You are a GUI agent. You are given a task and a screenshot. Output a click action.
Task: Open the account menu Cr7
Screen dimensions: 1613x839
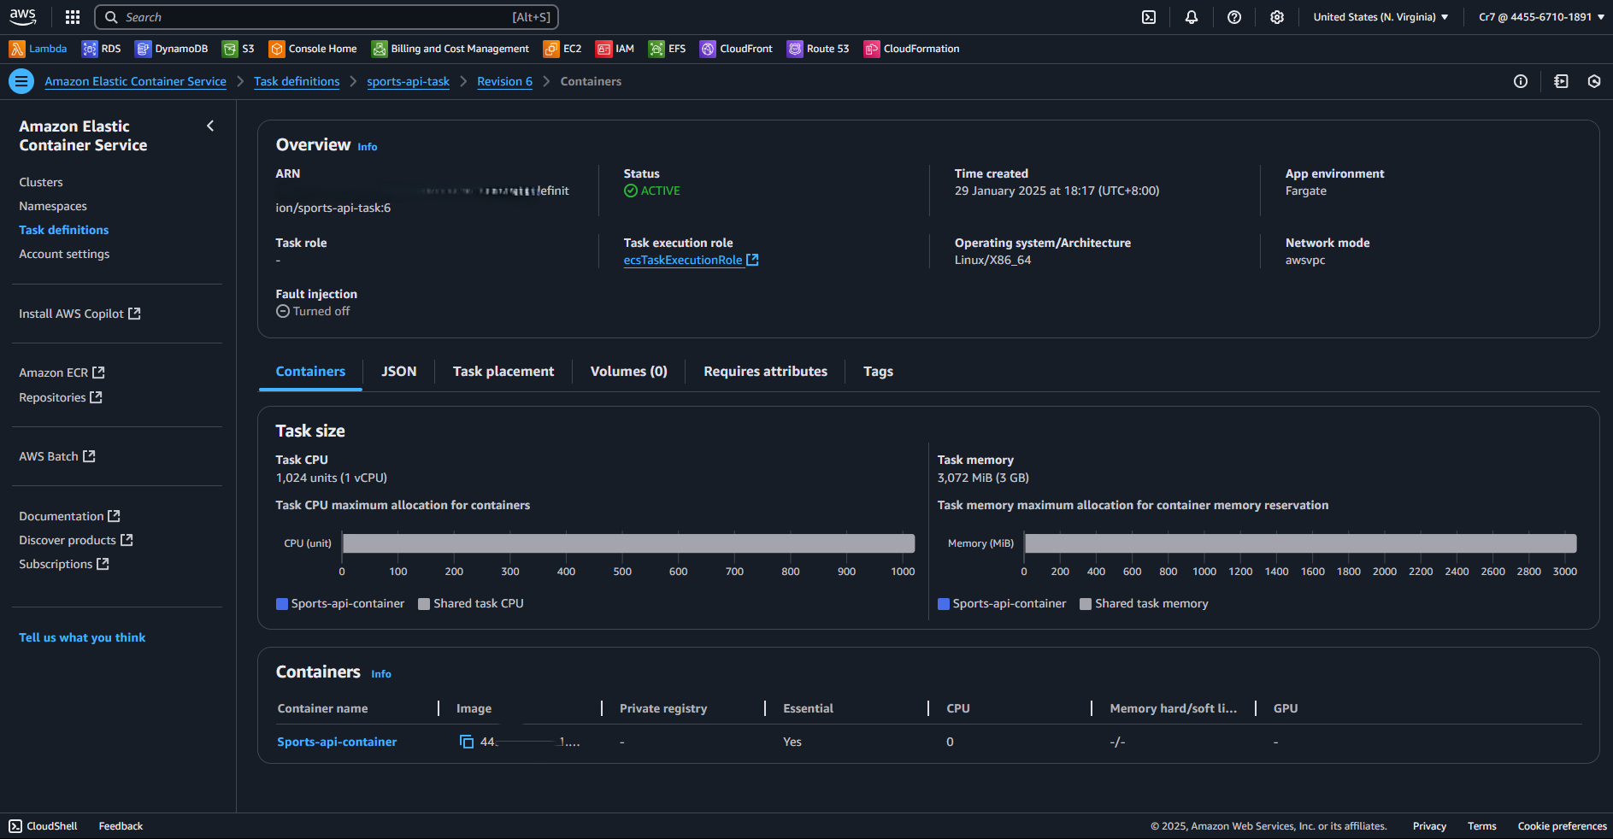click(x=1541, y=17)
